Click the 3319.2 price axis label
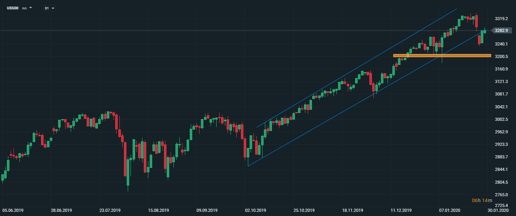 click(x=501, y=19)
